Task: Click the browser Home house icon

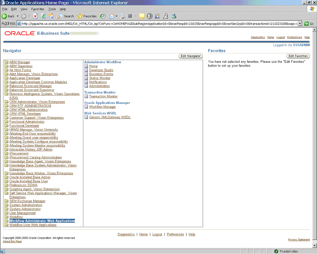Action: 51,16
